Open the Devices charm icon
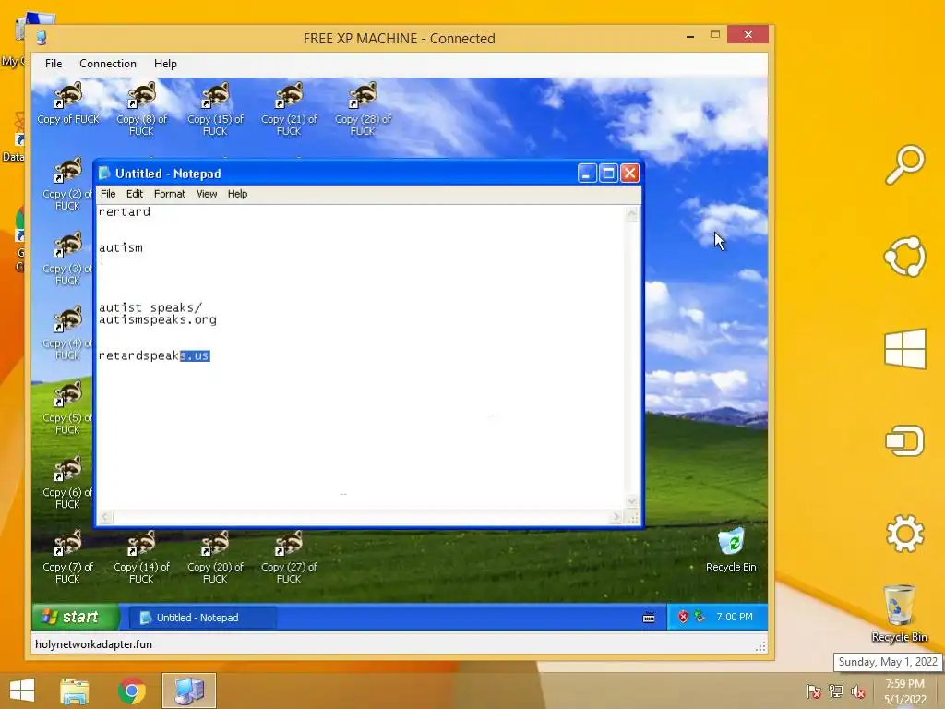945x709 pixels. 904,440
